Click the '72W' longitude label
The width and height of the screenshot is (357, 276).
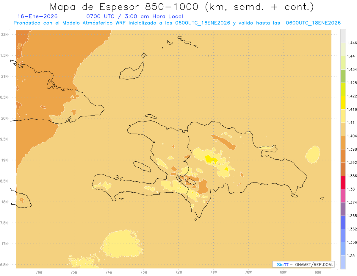coord(178,272)
